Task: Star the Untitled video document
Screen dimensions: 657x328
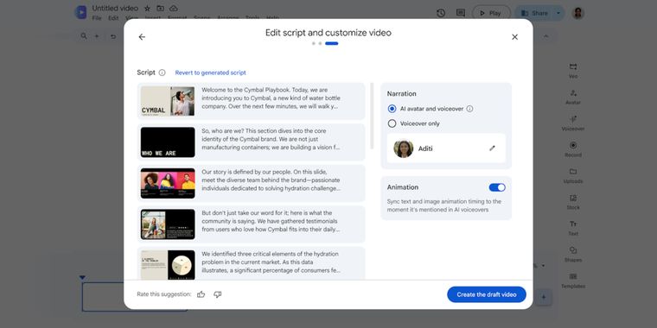Action: coord(147,9)
